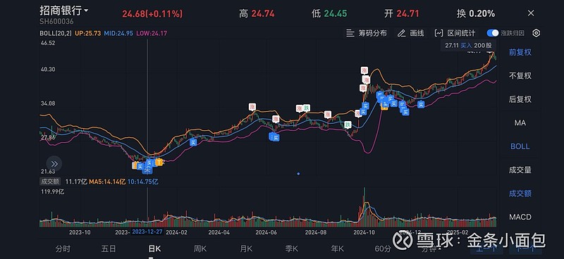Tap the earliest 涨 marker near May 2024
Image resolution: width=564 pixels, height=259 pixels.
coord(252,107)
